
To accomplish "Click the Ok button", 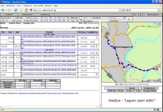I will pos(129,19).
